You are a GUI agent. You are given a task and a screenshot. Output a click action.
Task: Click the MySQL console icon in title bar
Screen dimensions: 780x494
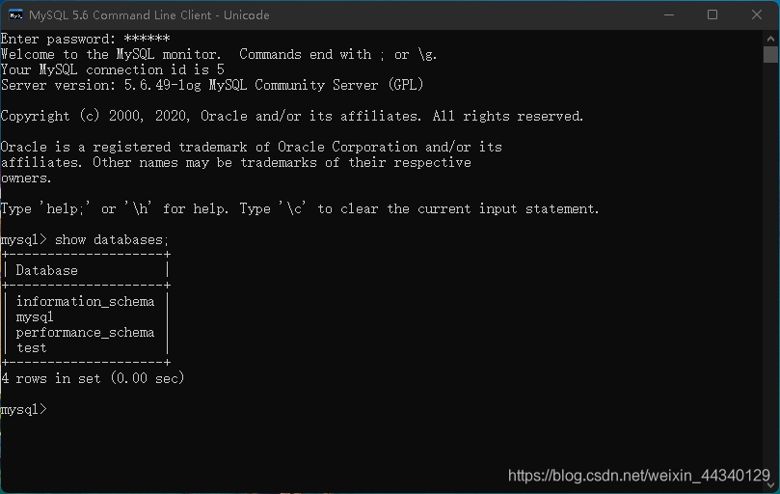point(15,14)
